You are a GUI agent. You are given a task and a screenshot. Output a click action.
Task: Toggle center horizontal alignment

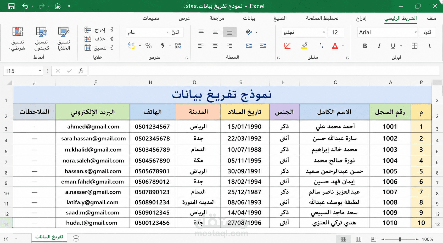coord(215,46)
